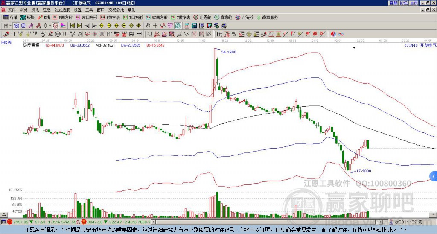This screenshot has height=234, width=437.
Task: Open the 行情 quotes view
Action: click(10, 17)
